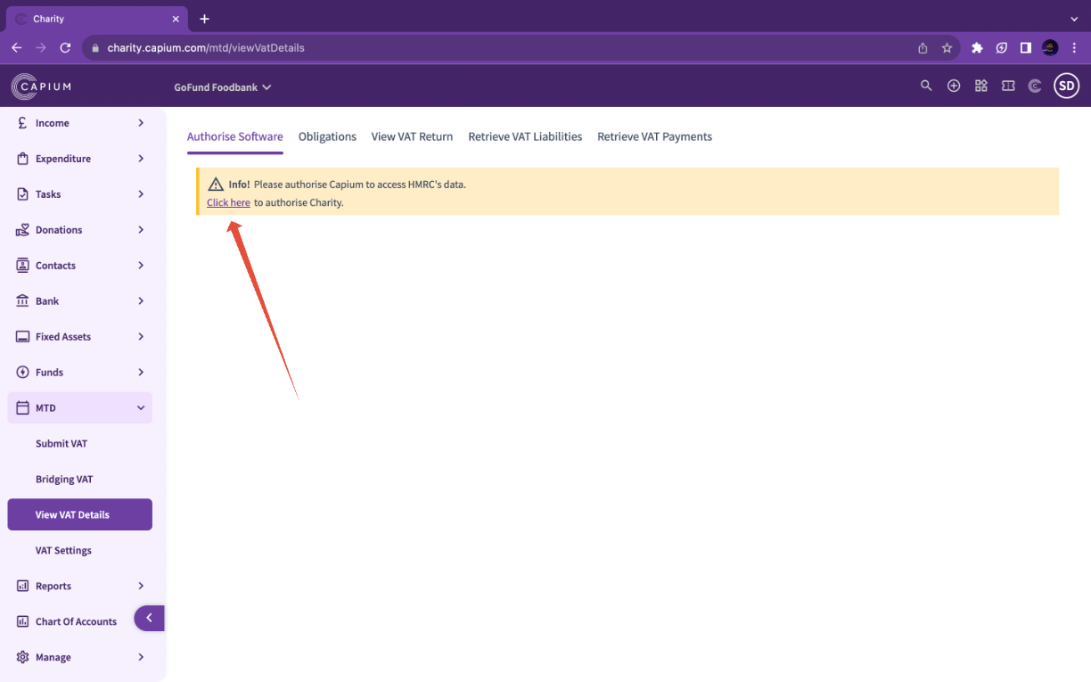The height and width of the screenshot is (682, 1091).
Task: Expand the Donations menu chevron
Action: click(x=141, y=230)
